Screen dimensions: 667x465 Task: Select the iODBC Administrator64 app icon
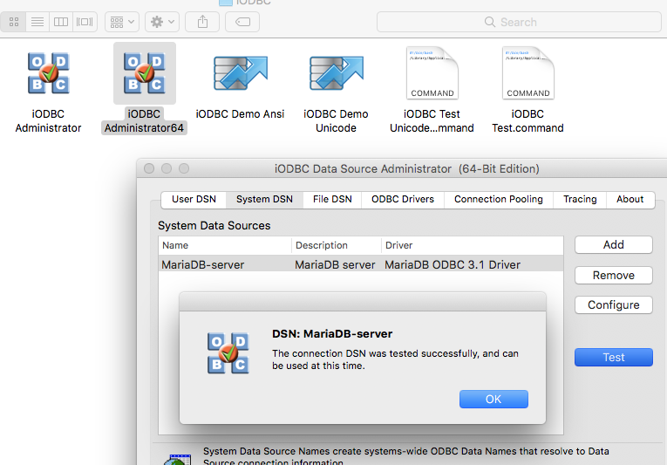[x=145, y=73]
